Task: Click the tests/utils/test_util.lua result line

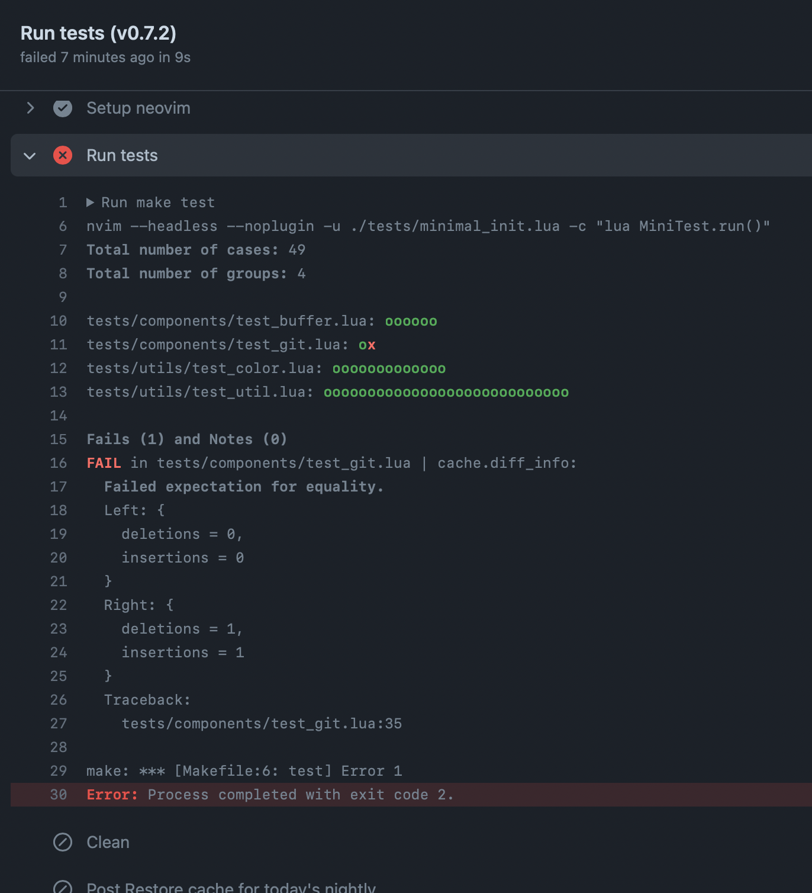Action: pyautogui.click(x=328, y=392)
